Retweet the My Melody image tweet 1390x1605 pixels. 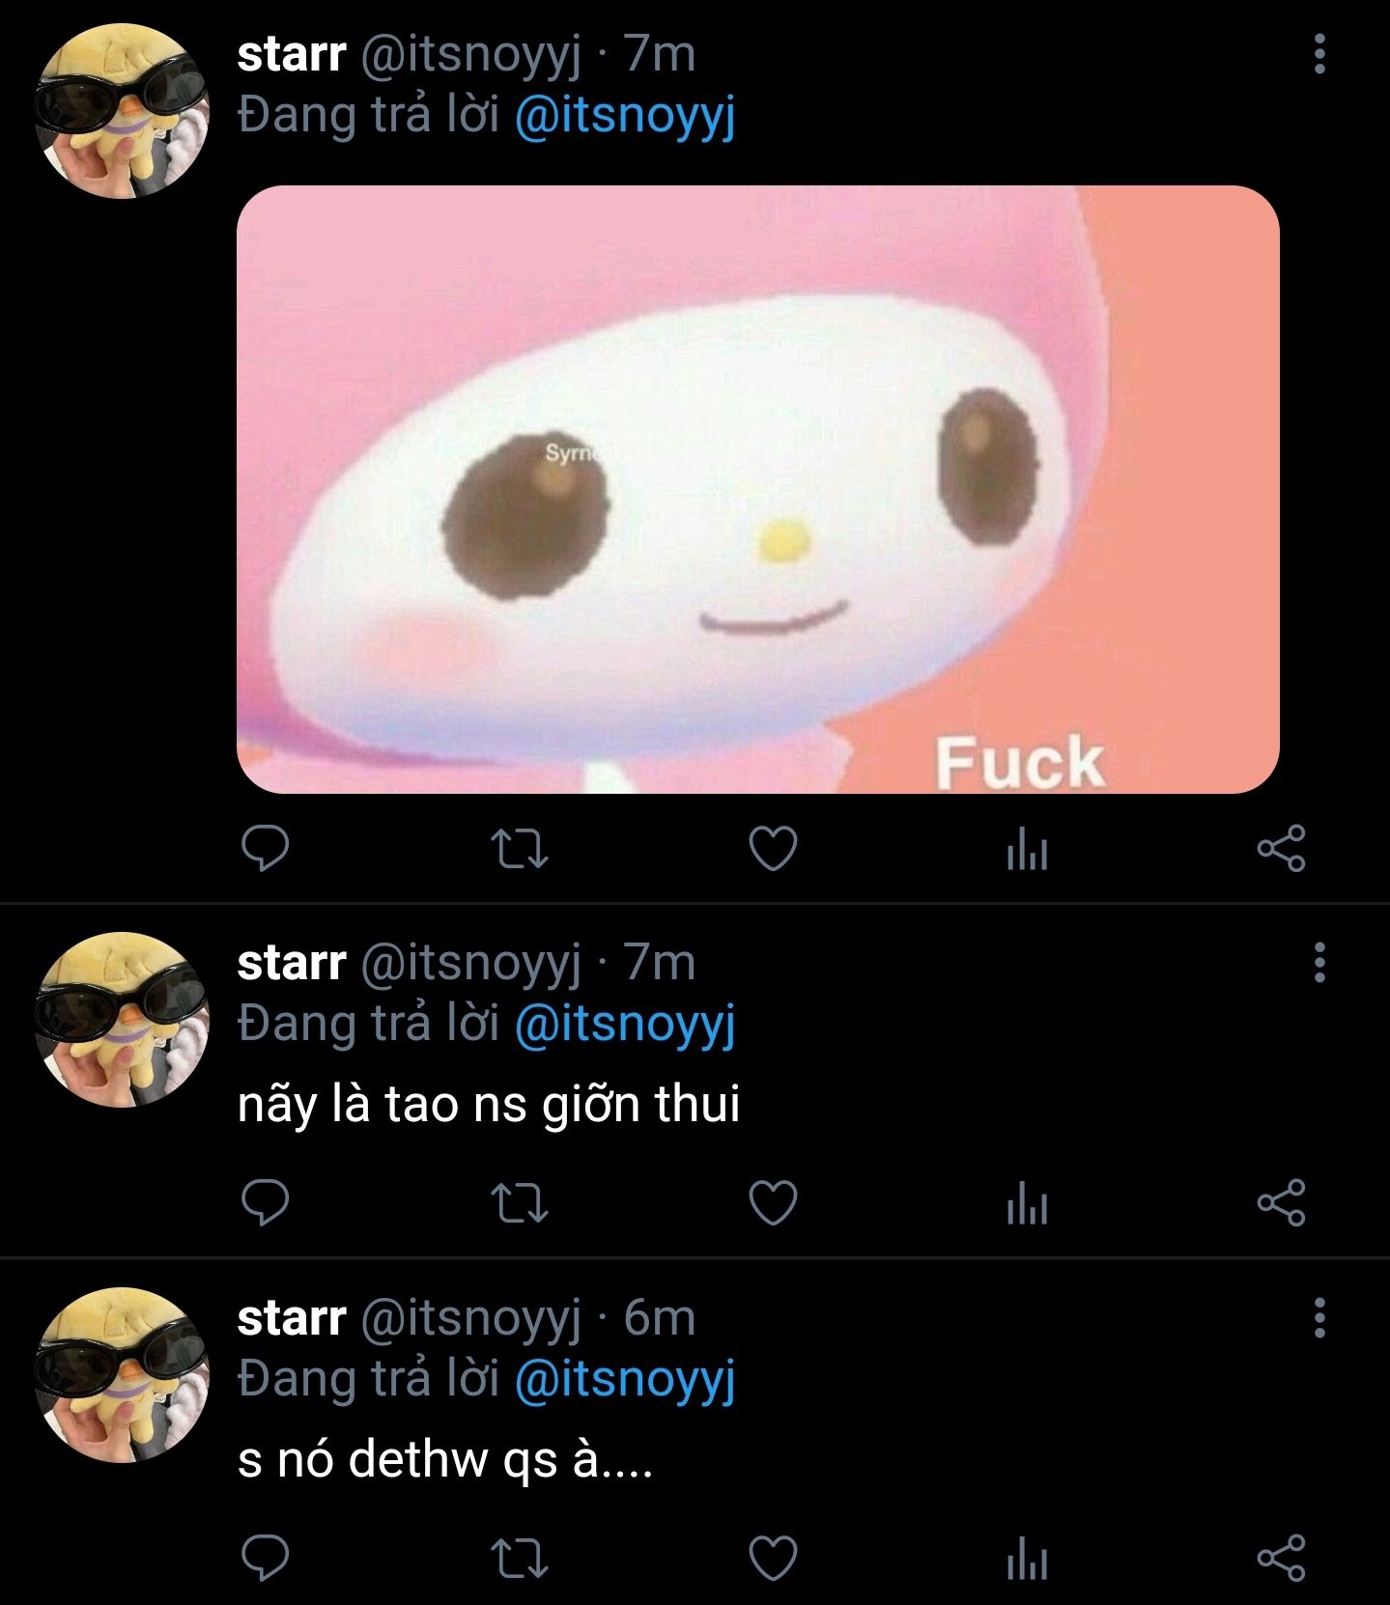[x=520, y=850]
